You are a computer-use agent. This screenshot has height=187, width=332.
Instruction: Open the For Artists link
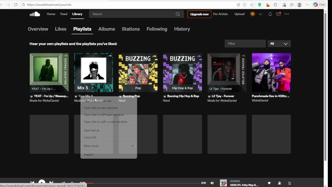[x=220, y=14]
